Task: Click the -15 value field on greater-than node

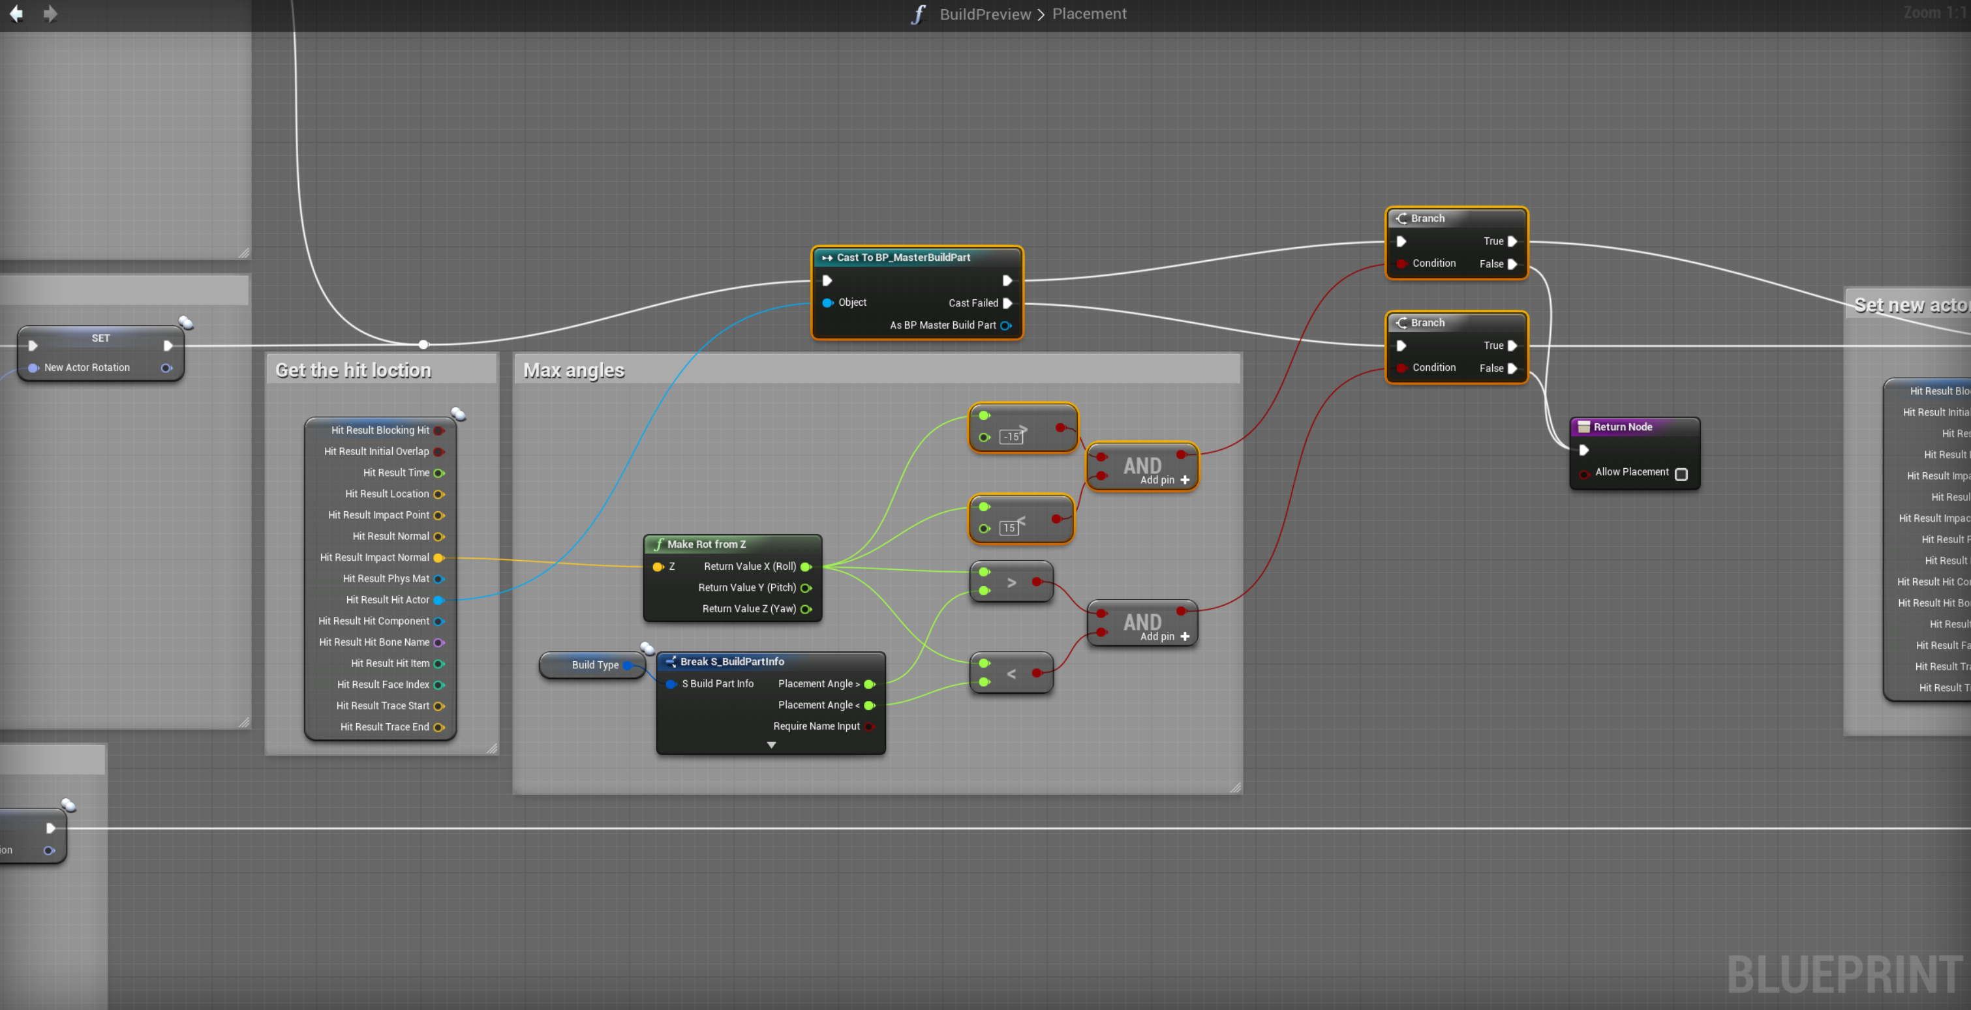Action: point(1011,437)
